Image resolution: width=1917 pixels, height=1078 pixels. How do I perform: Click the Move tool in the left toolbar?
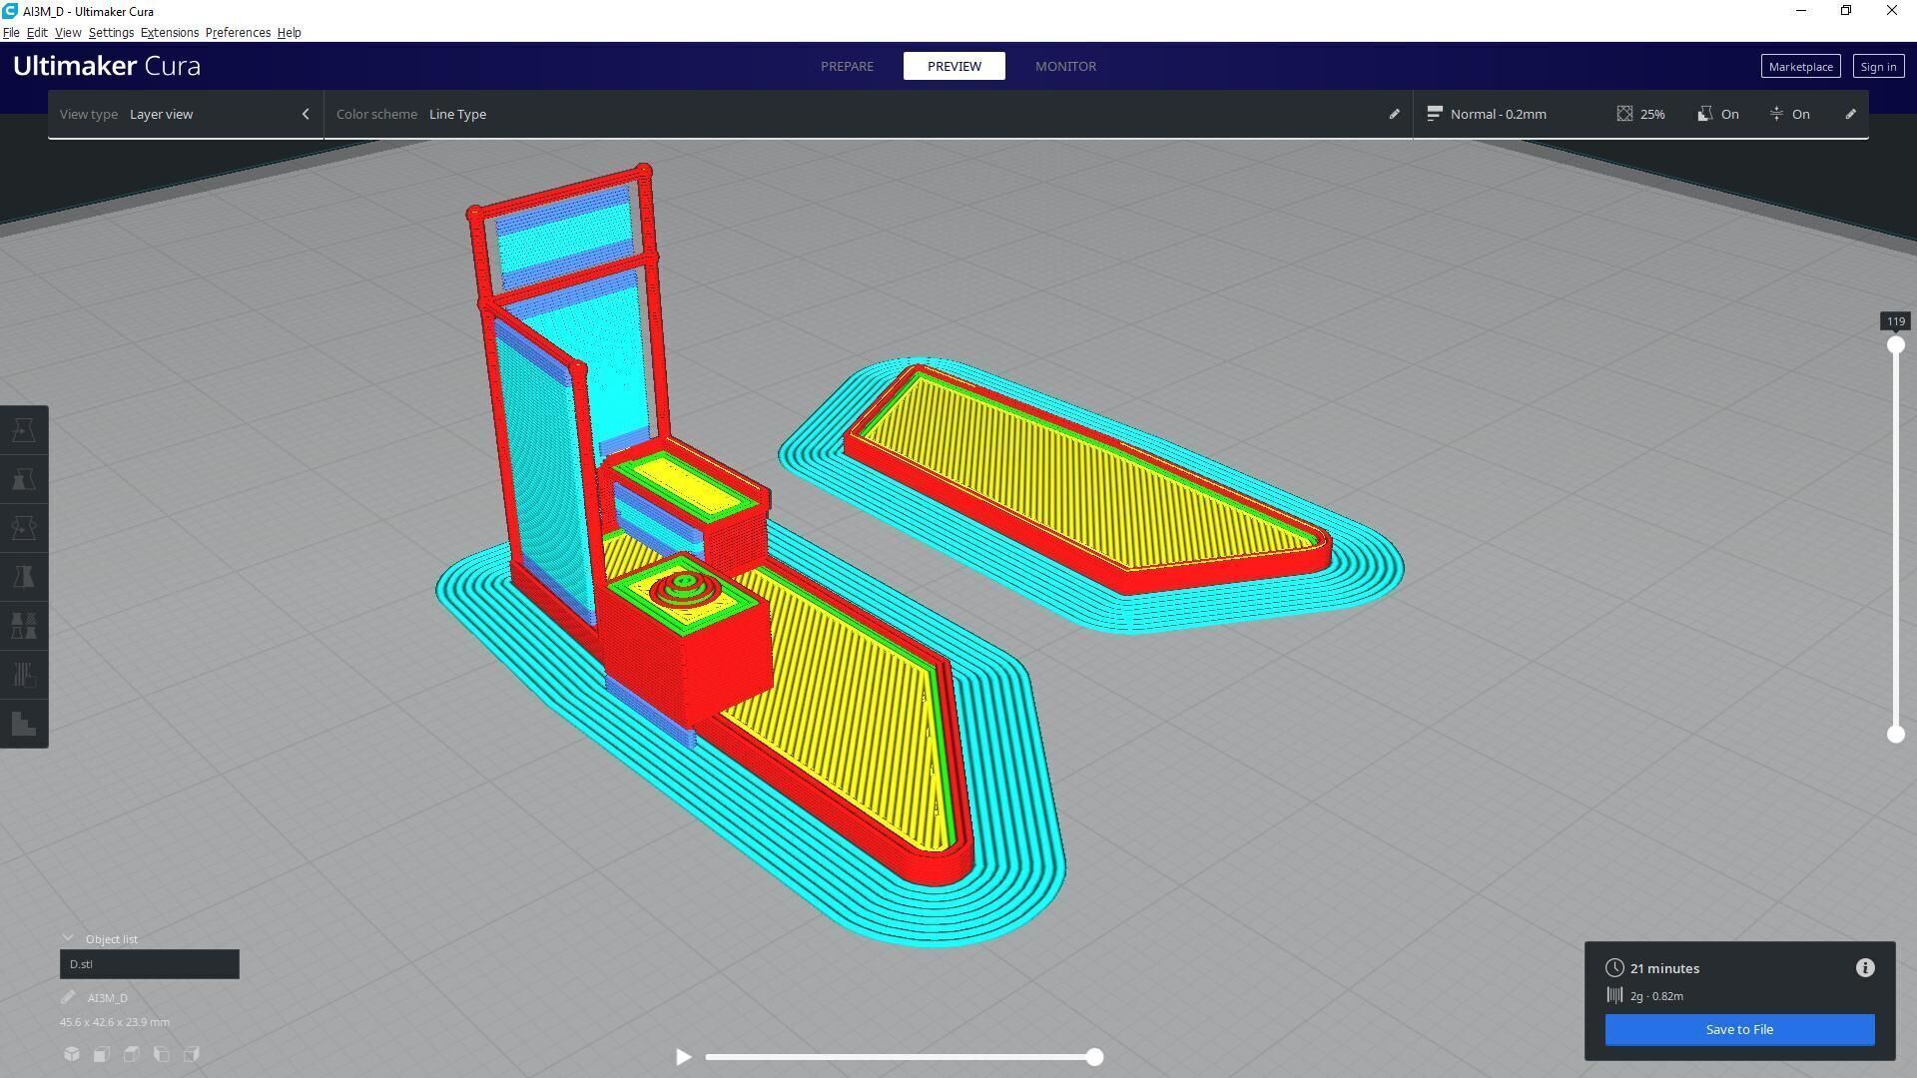(24, 430)
